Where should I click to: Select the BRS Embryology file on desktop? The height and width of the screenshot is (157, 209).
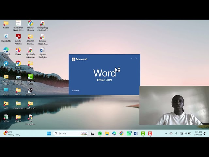[x=30, y=120]
